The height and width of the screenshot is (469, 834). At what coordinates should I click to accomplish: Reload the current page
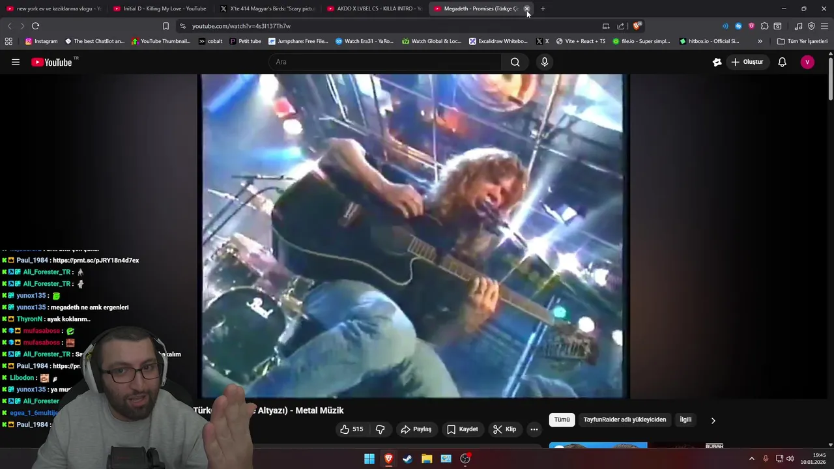click(x=35, y=26)
